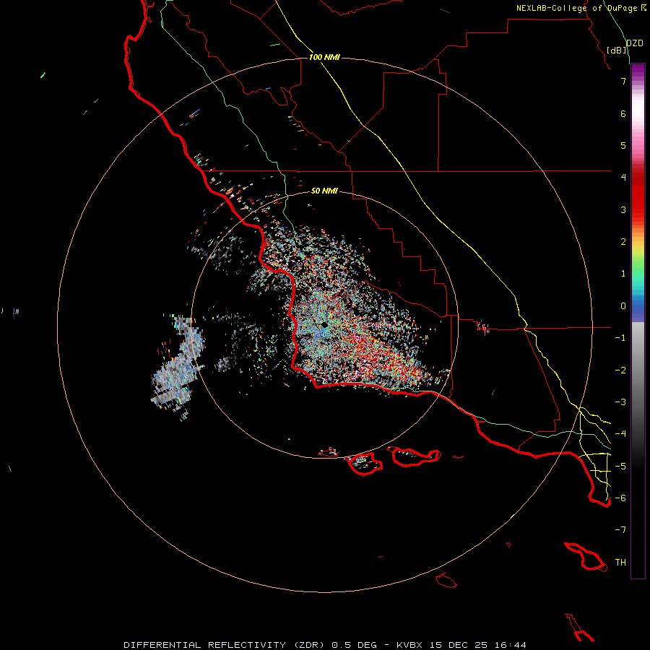
Task: Click the 0 tick label on color scale
Action: tap(623, 306)
